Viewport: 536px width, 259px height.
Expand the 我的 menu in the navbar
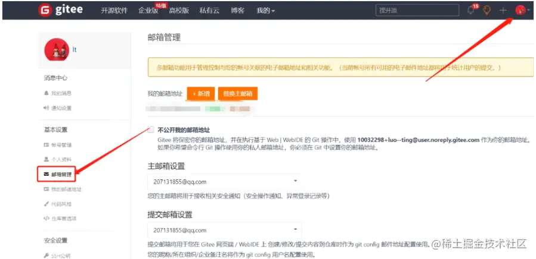click(265, 11)
